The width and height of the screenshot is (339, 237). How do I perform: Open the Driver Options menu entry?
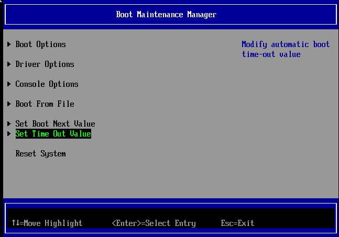pyautogui.click(x=45, y=64)
